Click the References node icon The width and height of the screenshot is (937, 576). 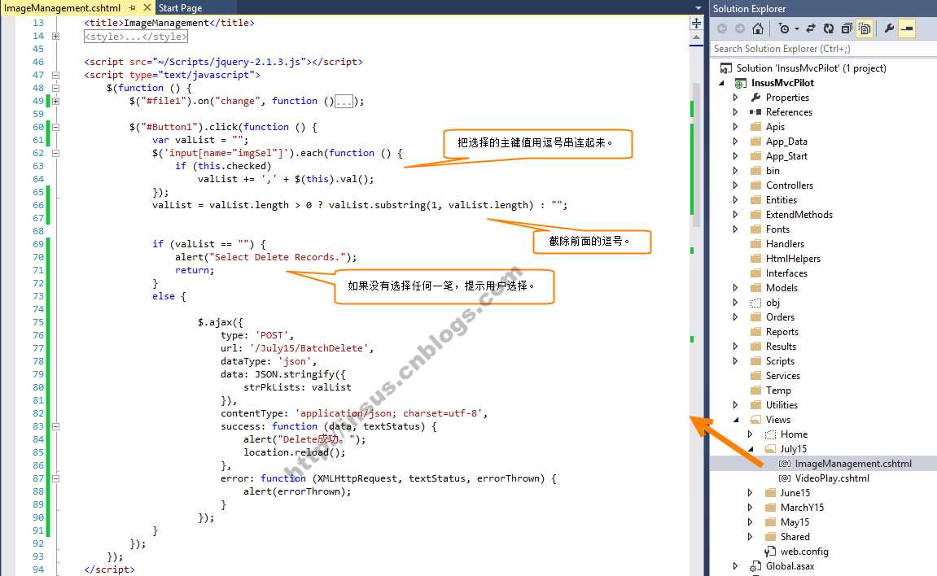(x=755, y=112)
